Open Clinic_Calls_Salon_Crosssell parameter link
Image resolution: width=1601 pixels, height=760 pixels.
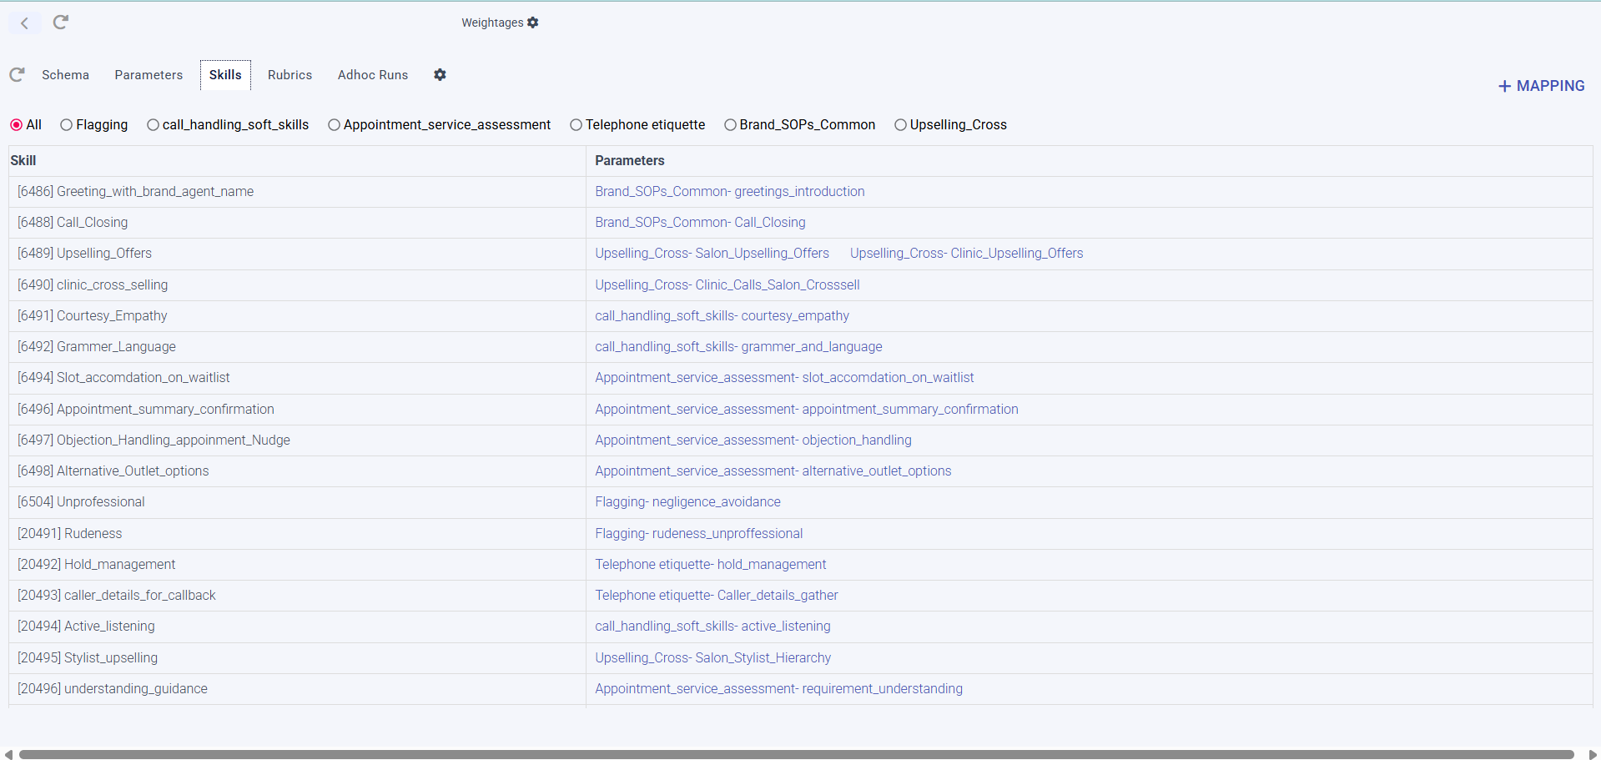pyautogui.click(x=727, y=285)
